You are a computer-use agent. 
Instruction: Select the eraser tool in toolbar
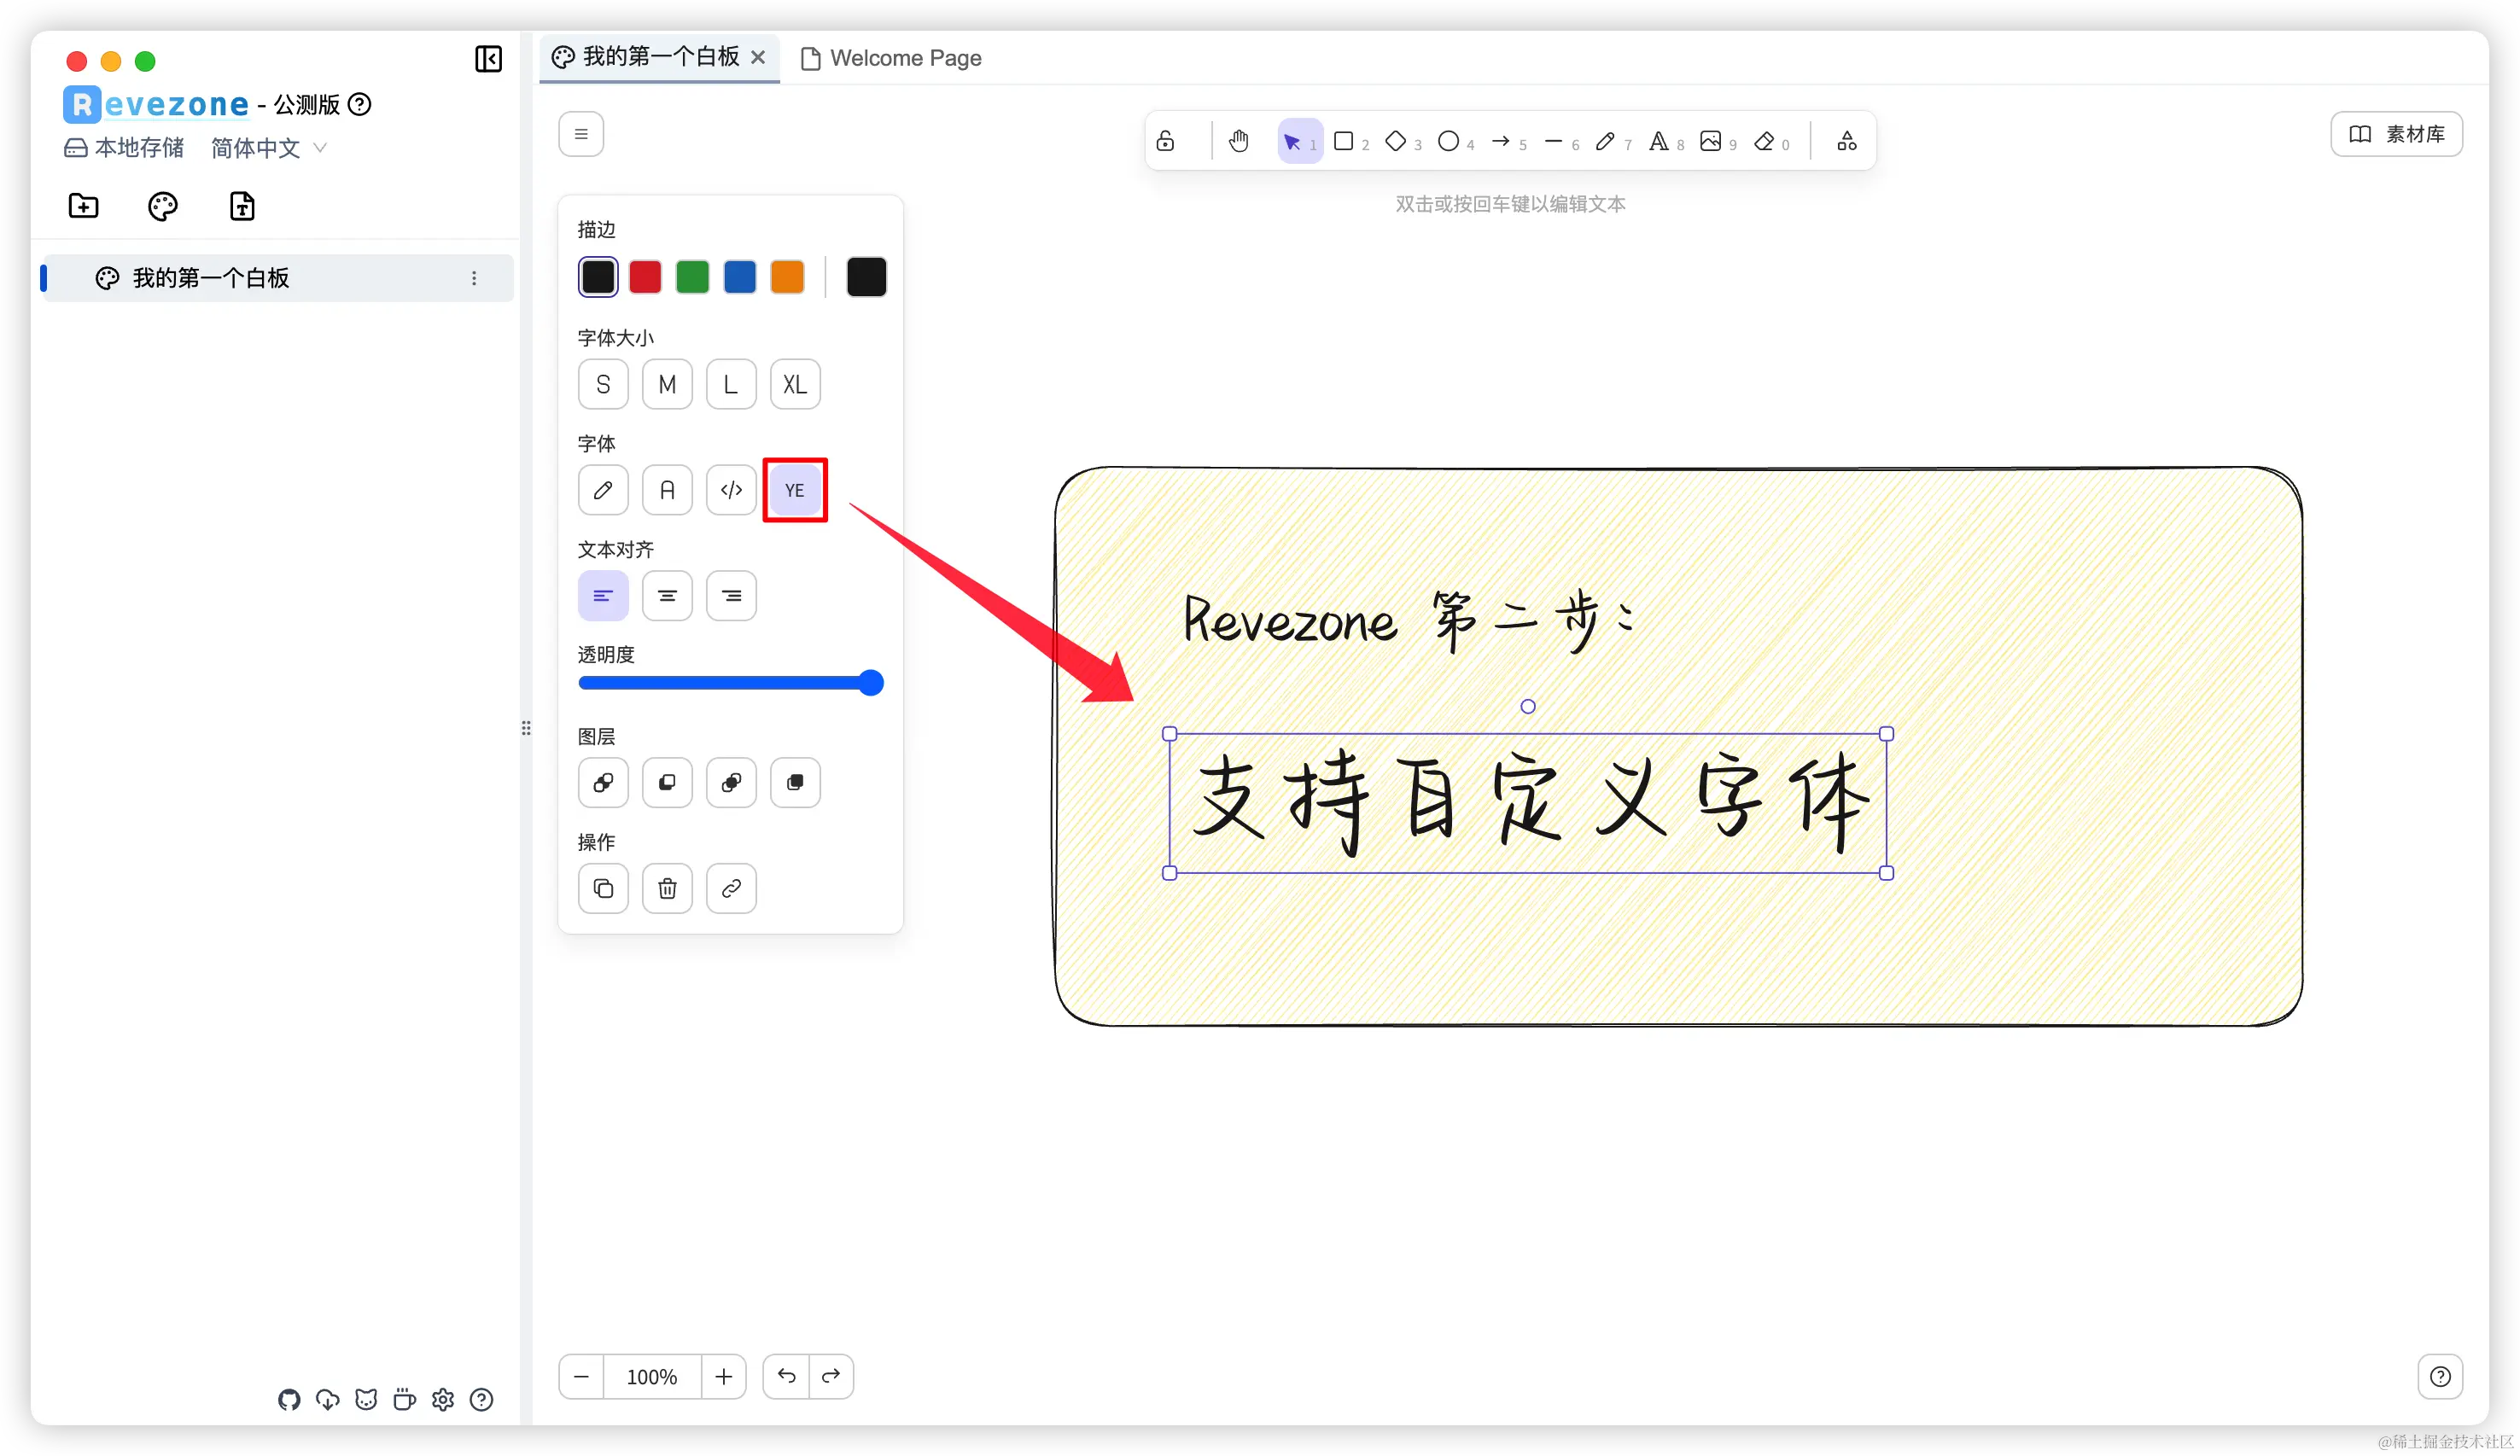coord(1764,141)
